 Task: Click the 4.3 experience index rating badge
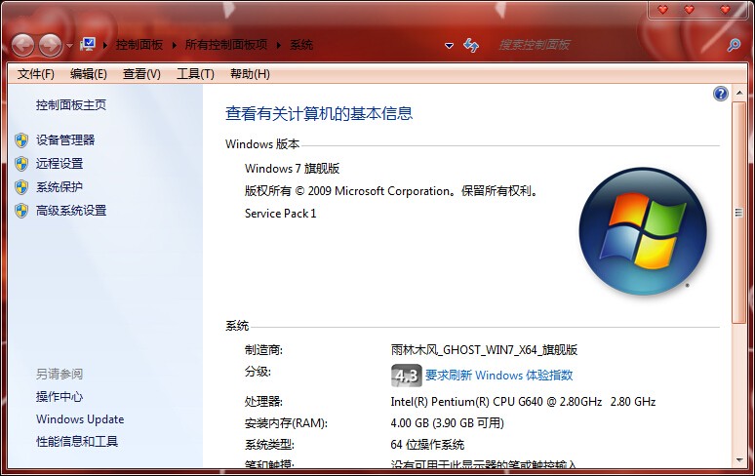pos(407,376)
